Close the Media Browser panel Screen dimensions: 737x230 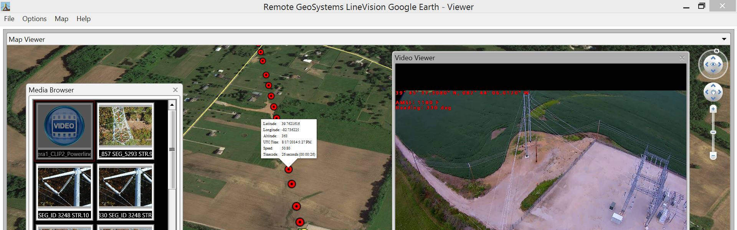coord(175,90)
